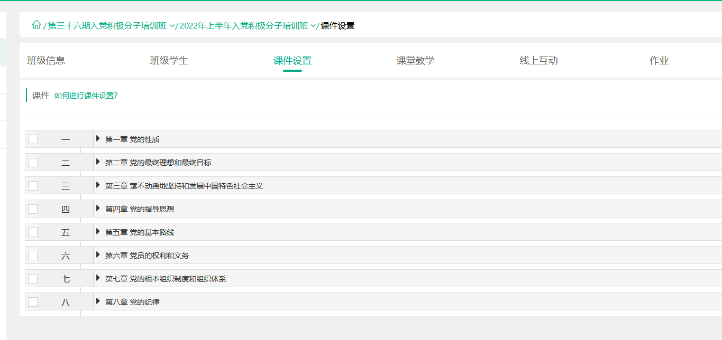Expand 第一章 党的性质 with its triangle
Screen dimensions: 722x340
98,139
